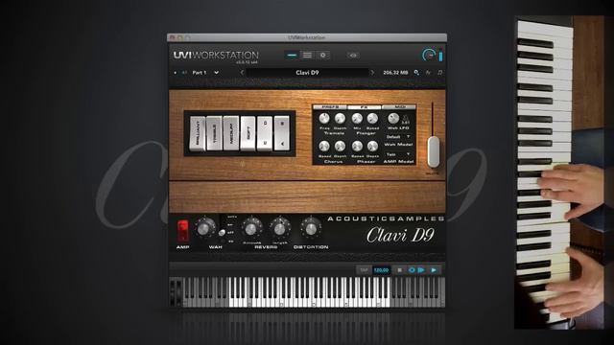Click the Part 1 label
Viewport: 614px width, 345px height.
click(200, 73)
